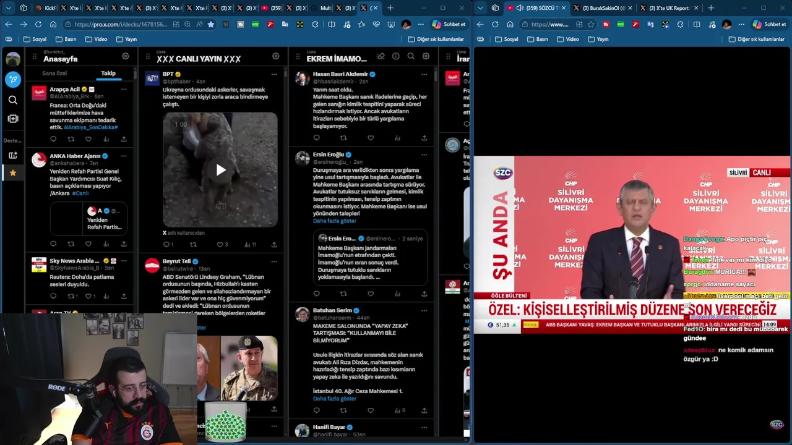792x445 pixels.
Task: Select the starred deck in sidebar
Action: pos(13,173)
